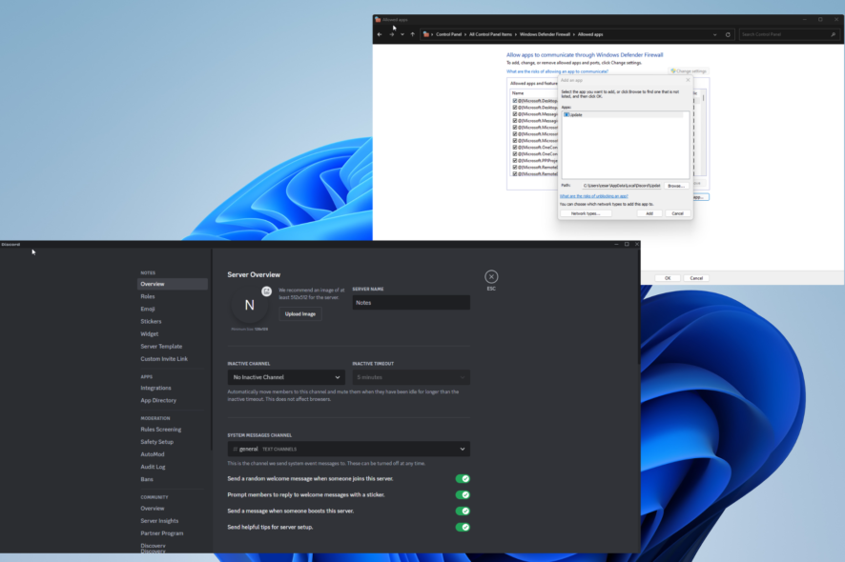Viewport: 845px width, 562px height.
Task: Open App Directory in Discord sidebar
Action: point(158,400)
